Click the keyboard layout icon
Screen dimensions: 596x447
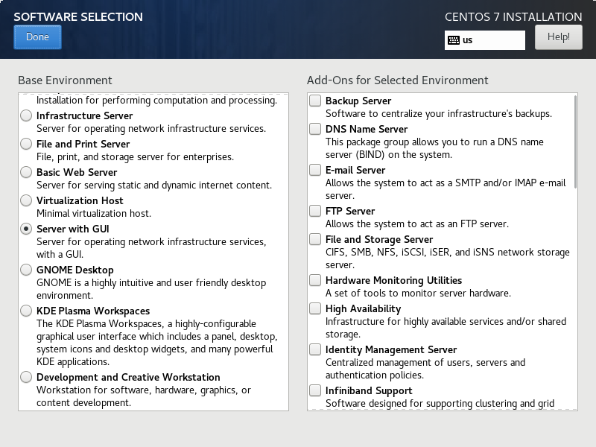click(x=454, y=40)
